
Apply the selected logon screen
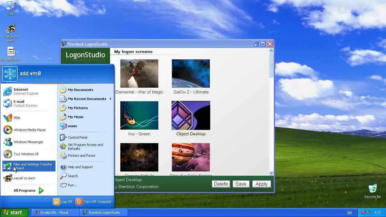click(x=261, y=184)
